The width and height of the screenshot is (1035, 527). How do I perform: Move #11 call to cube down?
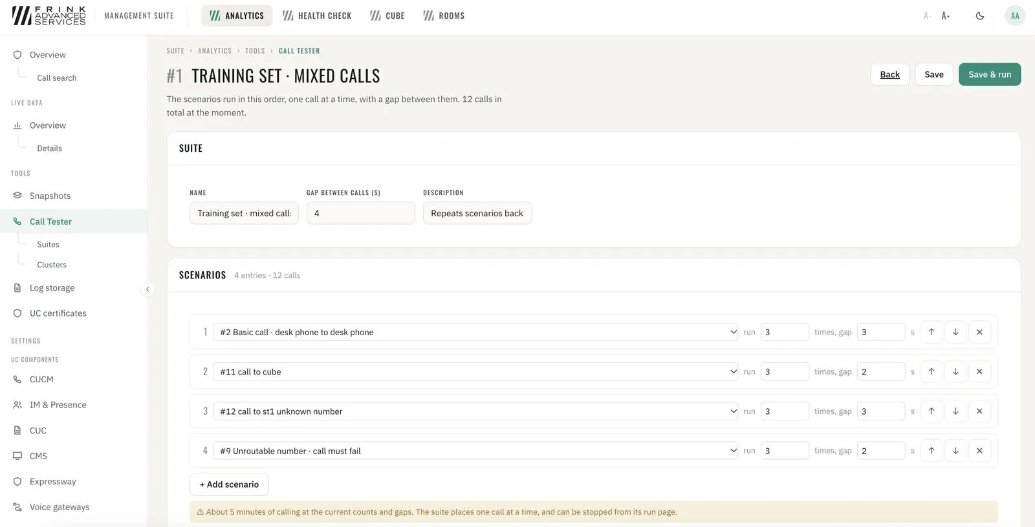955,371
